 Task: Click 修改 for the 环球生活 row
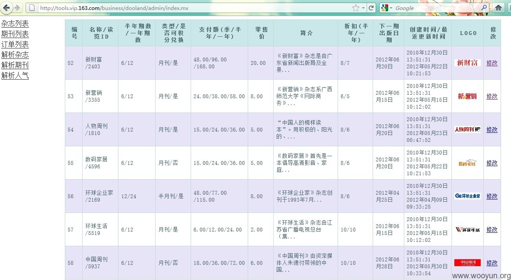click(x=492, y=229)
